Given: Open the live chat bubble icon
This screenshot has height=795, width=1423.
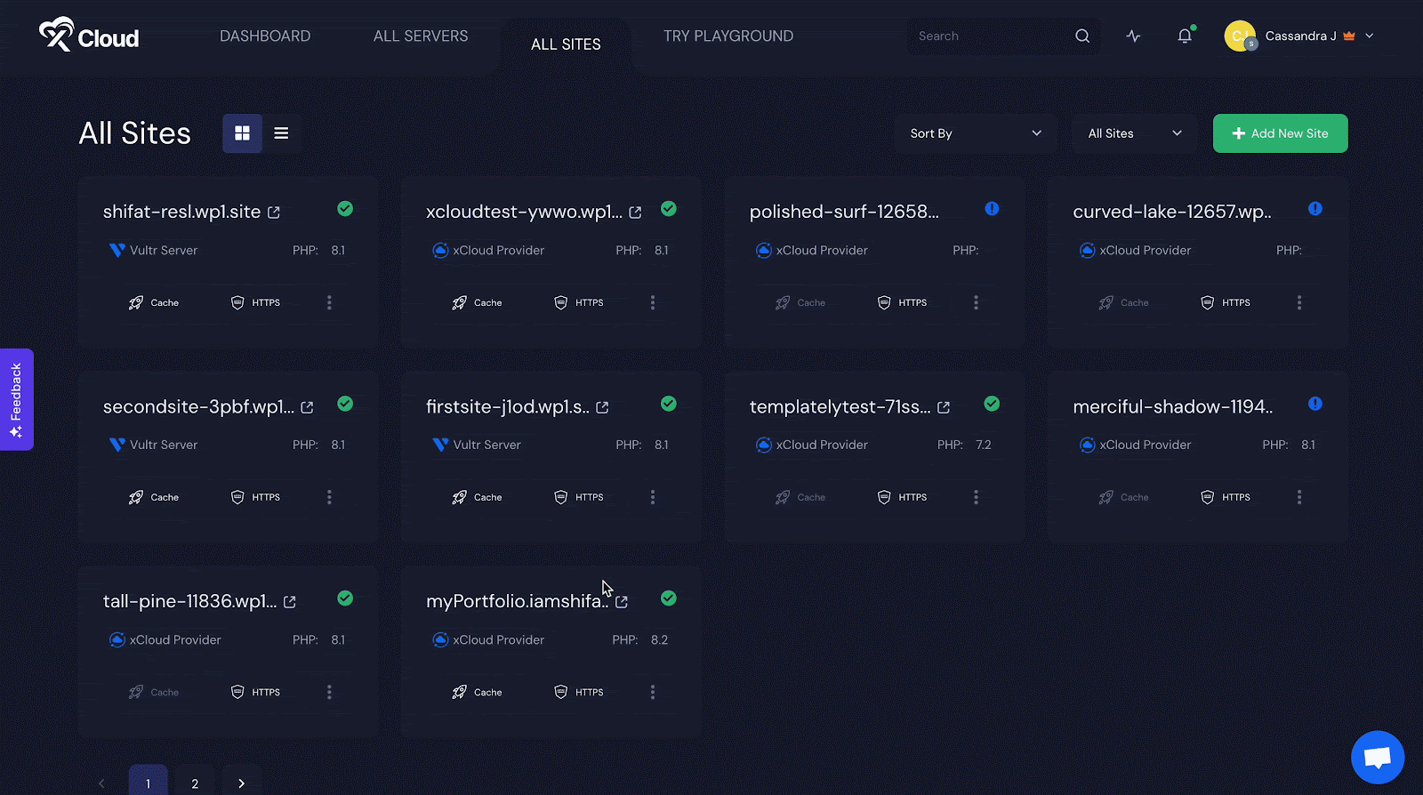Looking at the screenshot, I should click(x=1377, y=757).
